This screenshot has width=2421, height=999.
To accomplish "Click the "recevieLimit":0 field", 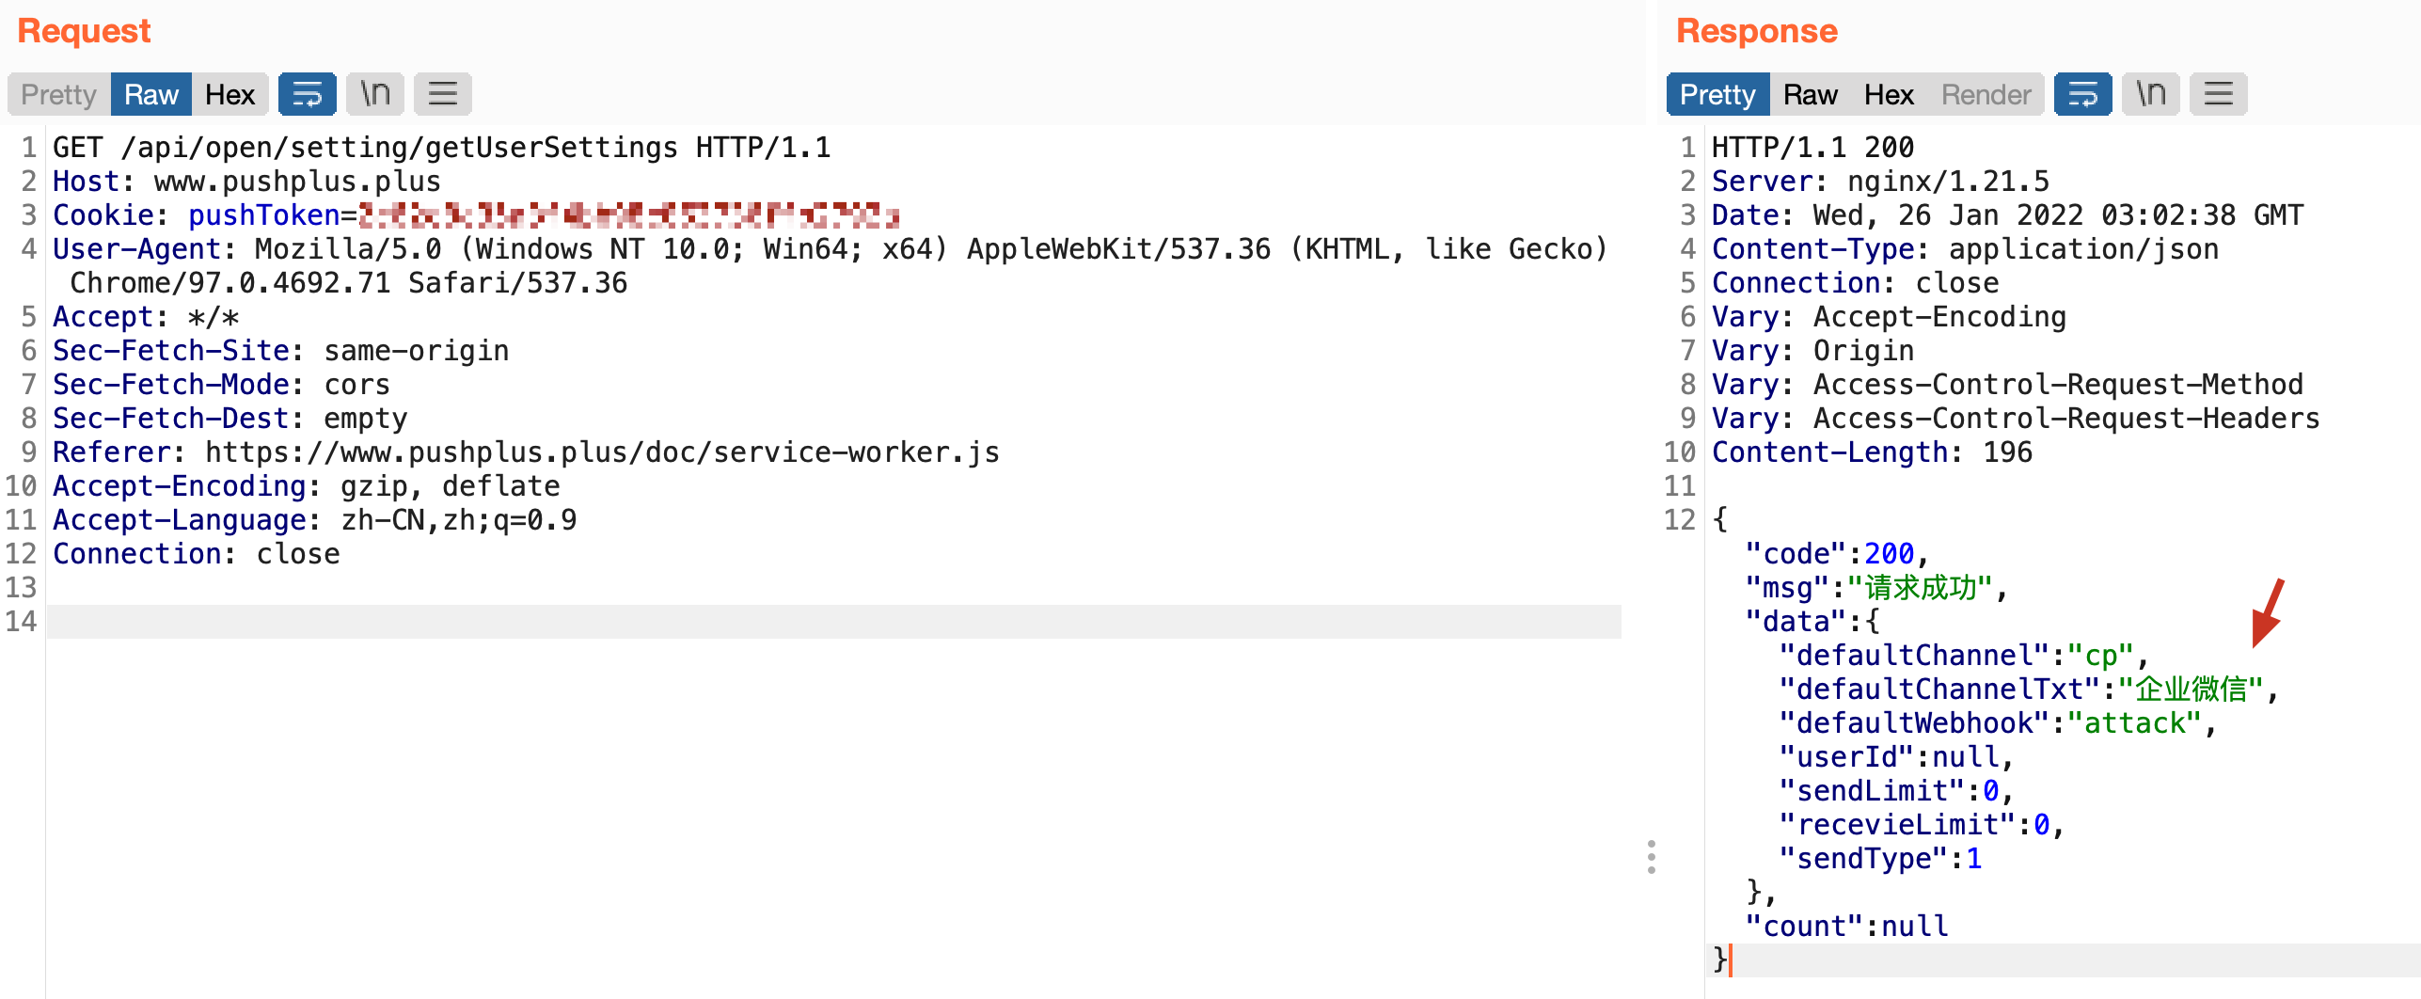I will (1922, 825).
